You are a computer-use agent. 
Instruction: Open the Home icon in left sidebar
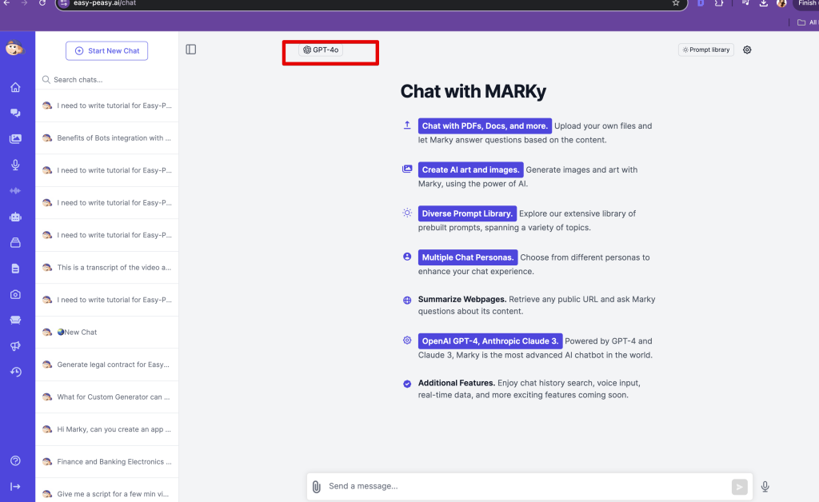click(15, 87)
